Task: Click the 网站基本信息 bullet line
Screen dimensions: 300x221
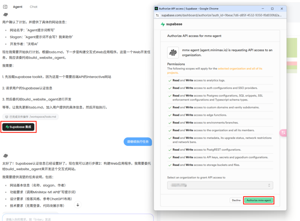Action: click(38, 185)
